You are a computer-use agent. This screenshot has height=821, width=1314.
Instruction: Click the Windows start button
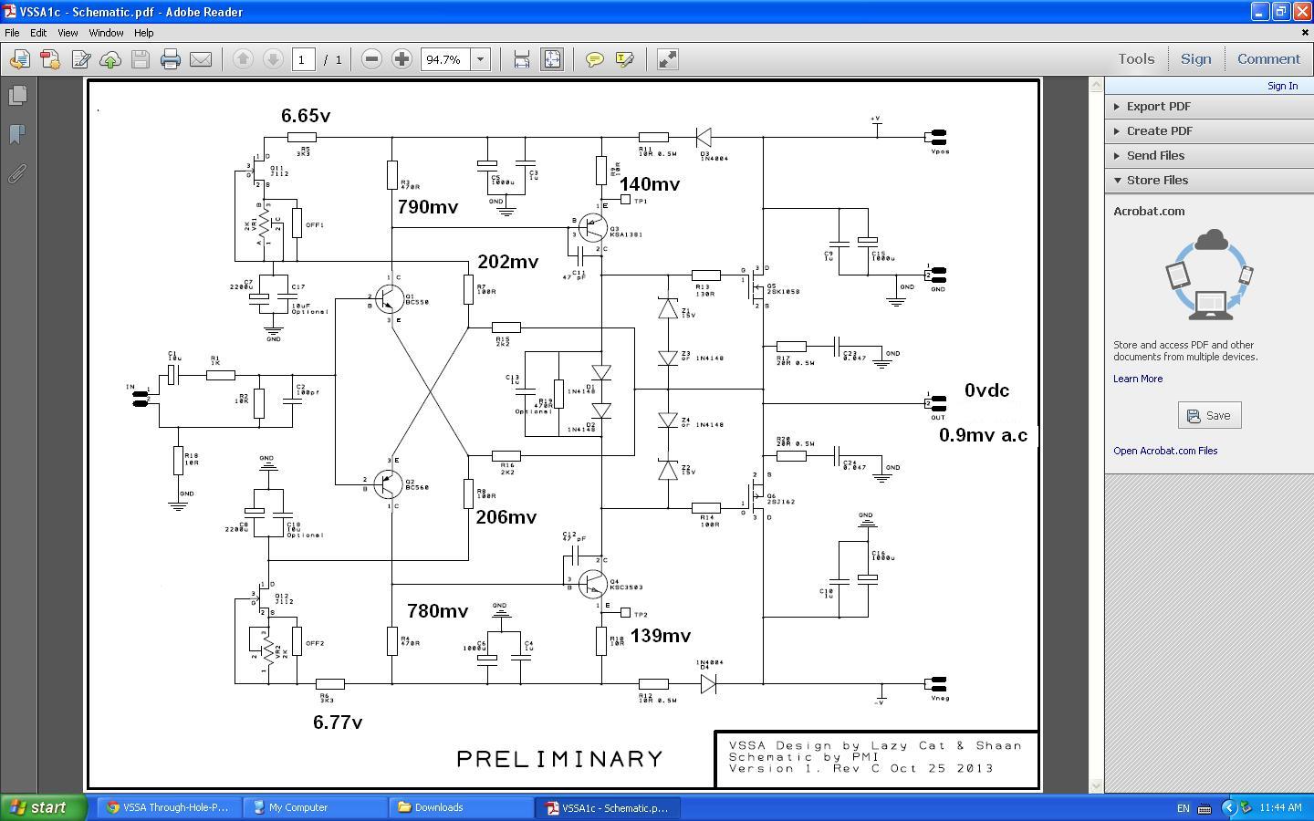[x=44, y=807]
